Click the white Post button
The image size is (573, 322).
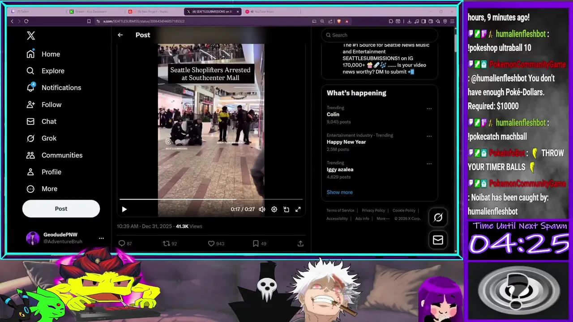(61, 209)
